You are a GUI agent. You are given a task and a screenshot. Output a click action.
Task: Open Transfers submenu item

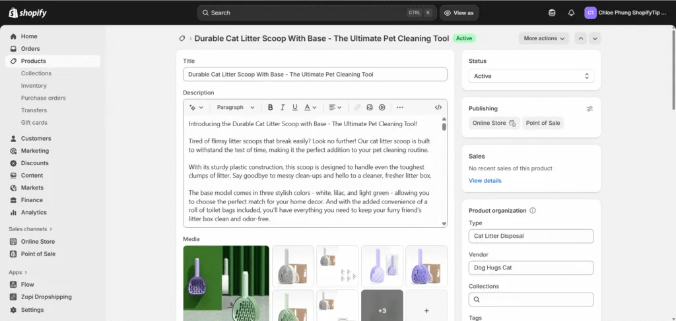coord(34,110)
